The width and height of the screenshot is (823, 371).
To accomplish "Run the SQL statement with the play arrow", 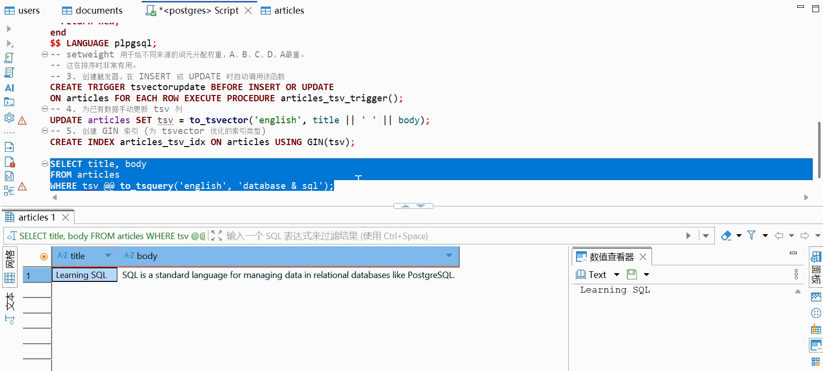I will [9, 29].
